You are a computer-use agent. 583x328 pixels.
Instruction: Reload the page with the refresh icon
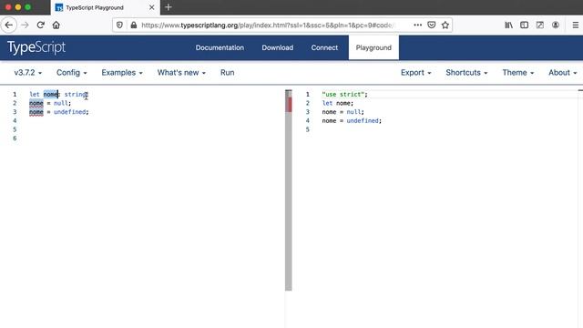click(40, 25)
